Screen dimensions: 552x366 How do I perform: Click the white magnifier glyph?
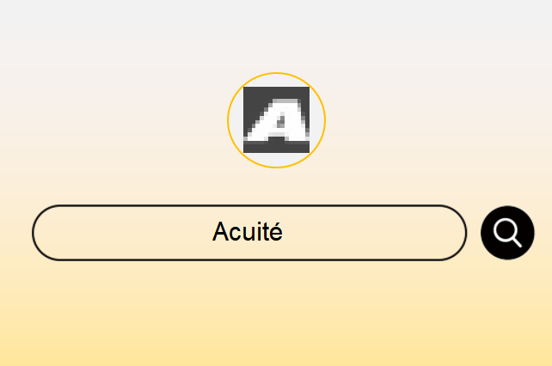507,233
